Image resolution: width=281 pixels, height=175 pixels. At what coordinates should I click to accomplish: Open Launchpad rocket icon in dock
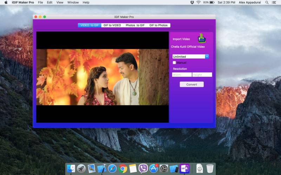click(81, 169)
